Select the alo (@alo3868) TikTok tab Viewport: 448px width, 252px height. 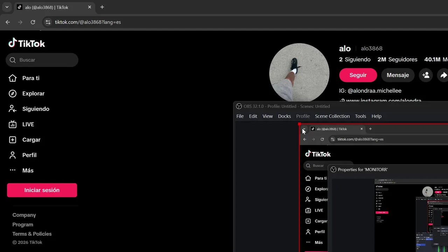pyautogui.click(x=54, y=7)
